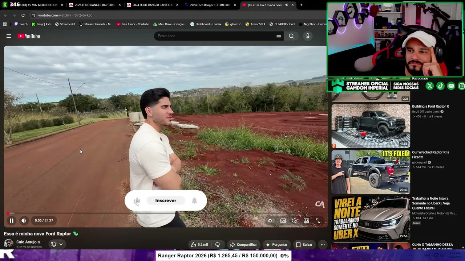Open the StreamerKit bookmark
This screenshot has width=465, height=261.
click(x=65, y=24)
